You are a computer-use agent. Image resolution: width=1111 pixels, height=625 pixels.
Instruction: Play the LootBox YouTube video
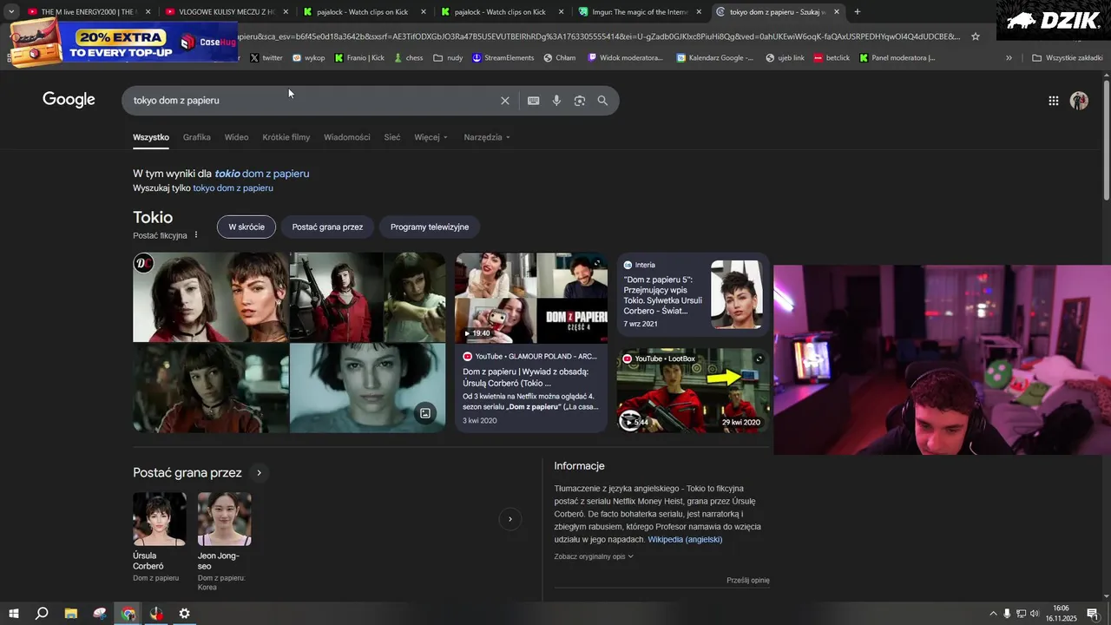(x=693, y=391)
